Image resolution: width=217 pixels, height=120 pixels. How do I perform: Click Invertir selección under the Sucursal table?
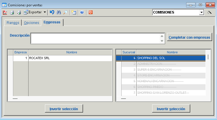[171, 109]
